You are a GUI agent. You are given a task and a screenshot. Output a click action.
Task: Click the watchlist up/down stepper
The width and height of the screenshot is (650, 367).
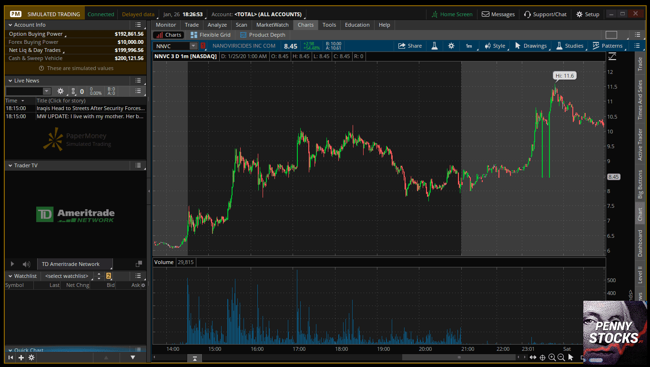click(99, 276)
